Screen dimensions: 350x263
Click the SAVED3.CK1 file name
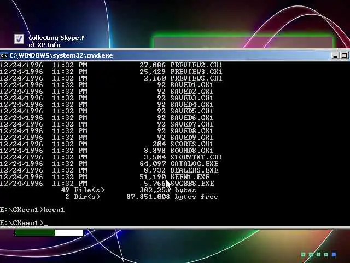[192, 98]
